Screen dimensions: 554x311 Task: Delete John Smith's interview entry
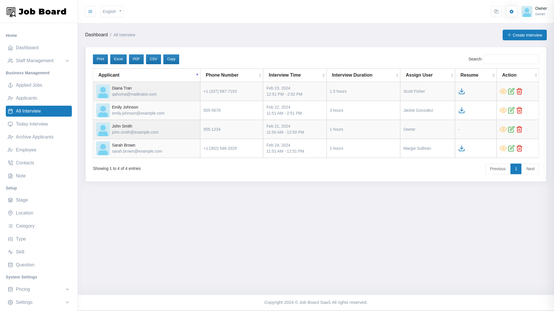pyautogui.click(x=519, y=129)
